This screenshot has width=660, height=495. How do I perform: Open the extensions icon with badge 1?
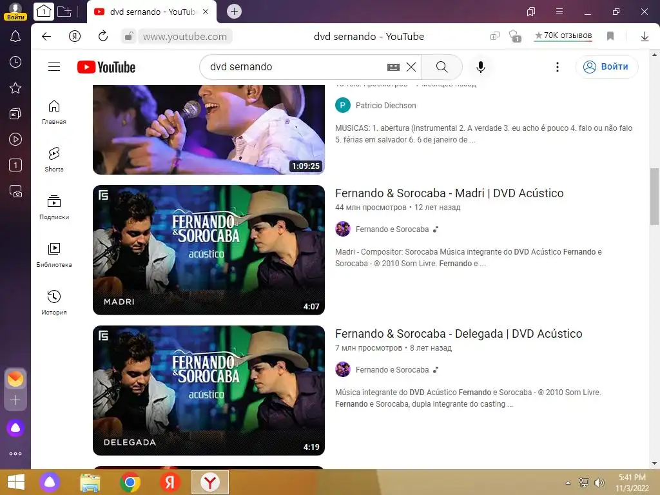[515, 36]
